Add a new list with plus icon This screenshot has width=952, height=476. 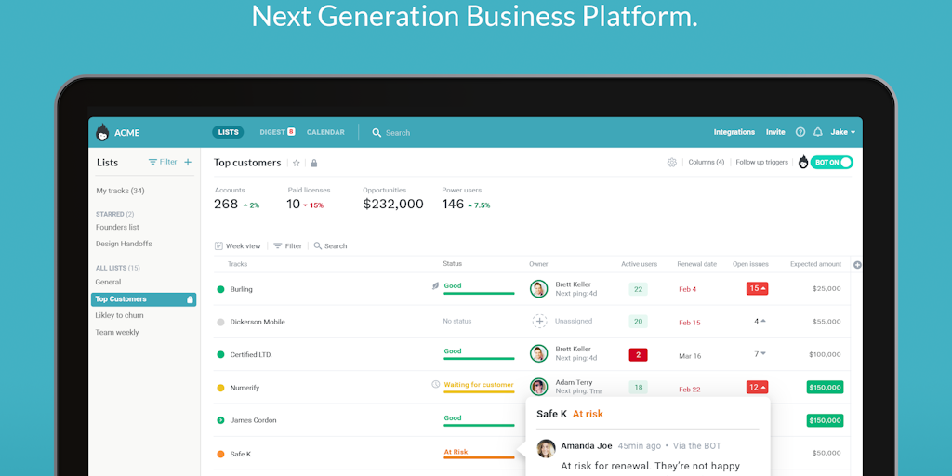[188, 162]
